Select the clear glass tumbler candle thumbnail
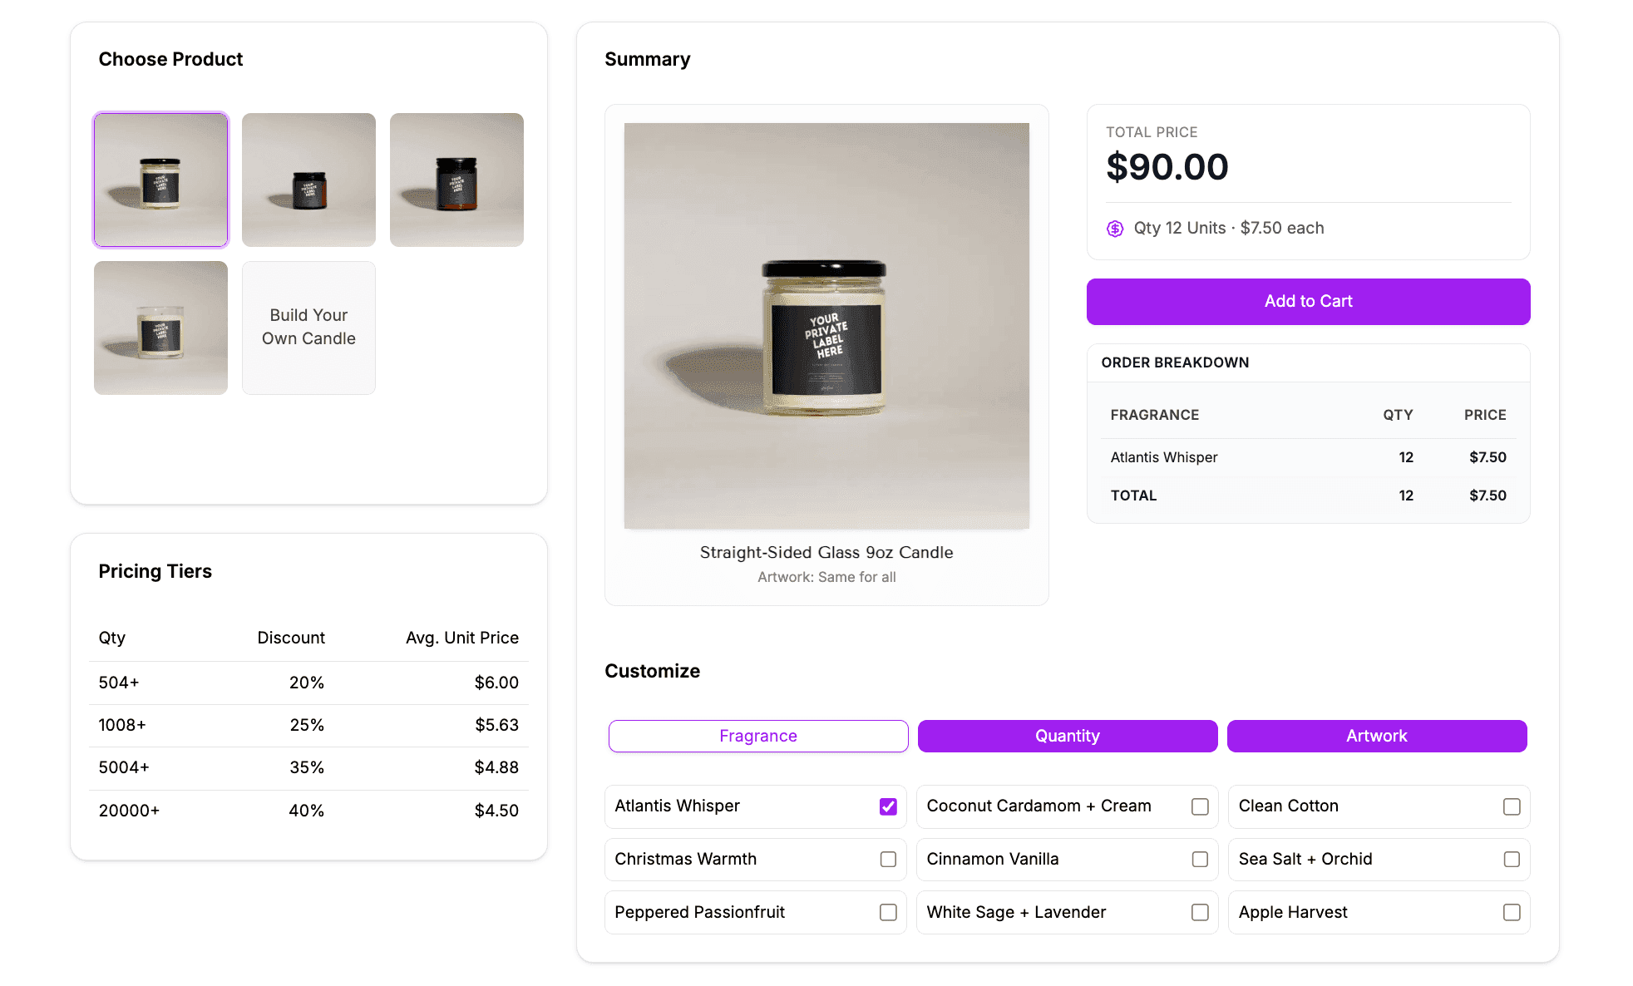 (160, 328)
